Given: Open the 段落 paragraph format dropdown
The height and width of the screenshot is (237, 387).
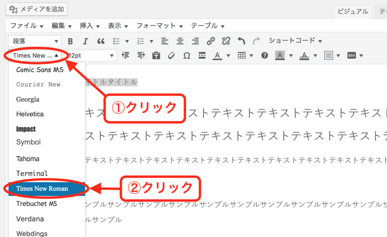Looking at the screenshot, I should (x=35, y=41).
